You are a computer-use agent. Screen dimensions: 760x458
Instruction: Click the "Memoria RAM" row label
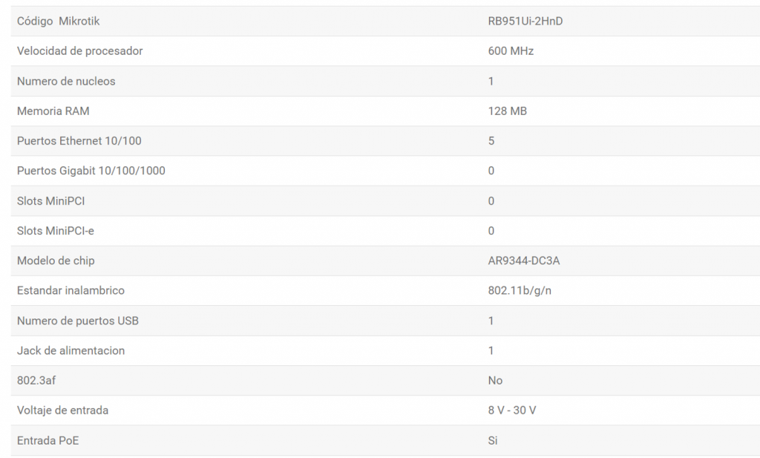[53, 111]
